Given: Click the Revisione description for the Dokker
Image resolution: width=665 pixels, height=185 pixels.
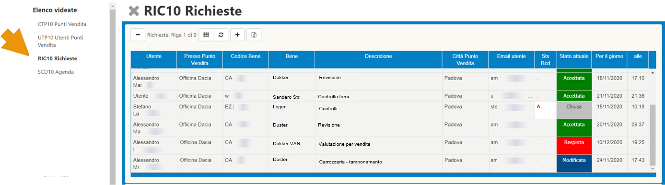Looking at the screenshot, I should click(329, 77).
